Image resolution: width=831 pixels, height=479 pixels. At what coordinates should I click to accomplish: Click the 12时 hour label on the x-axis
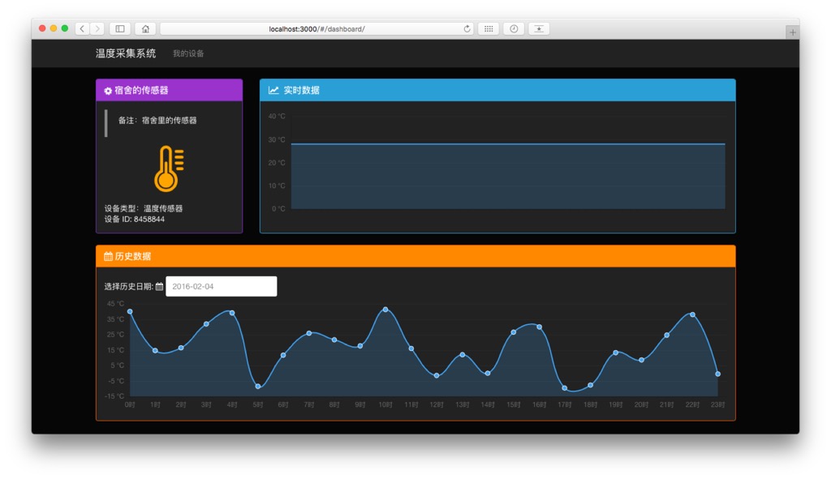tap(437, 405)
